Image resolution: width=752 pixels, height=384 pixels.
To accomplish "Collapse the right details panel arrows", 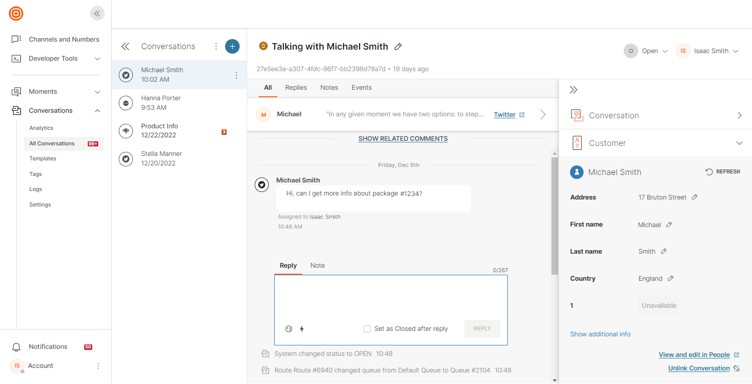I will pyautogui.click(x=574, y=90).
